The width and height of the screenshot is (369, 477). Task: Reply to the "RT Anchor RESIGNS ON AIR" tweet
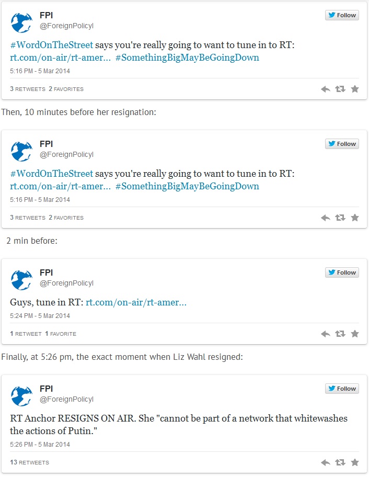(325, 462)
